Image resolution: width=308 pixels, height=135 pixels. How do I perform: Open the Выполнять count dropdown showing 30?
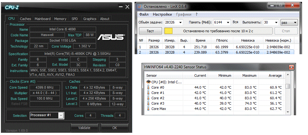coord(276,23)
